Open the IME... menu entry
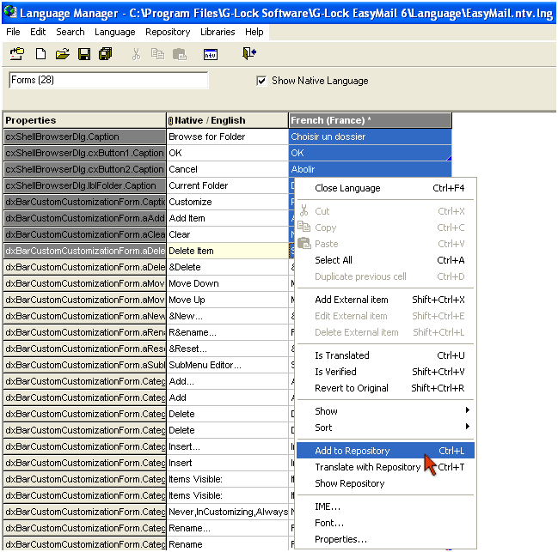This screenshot has width=558, height=552. click(385, 507)
